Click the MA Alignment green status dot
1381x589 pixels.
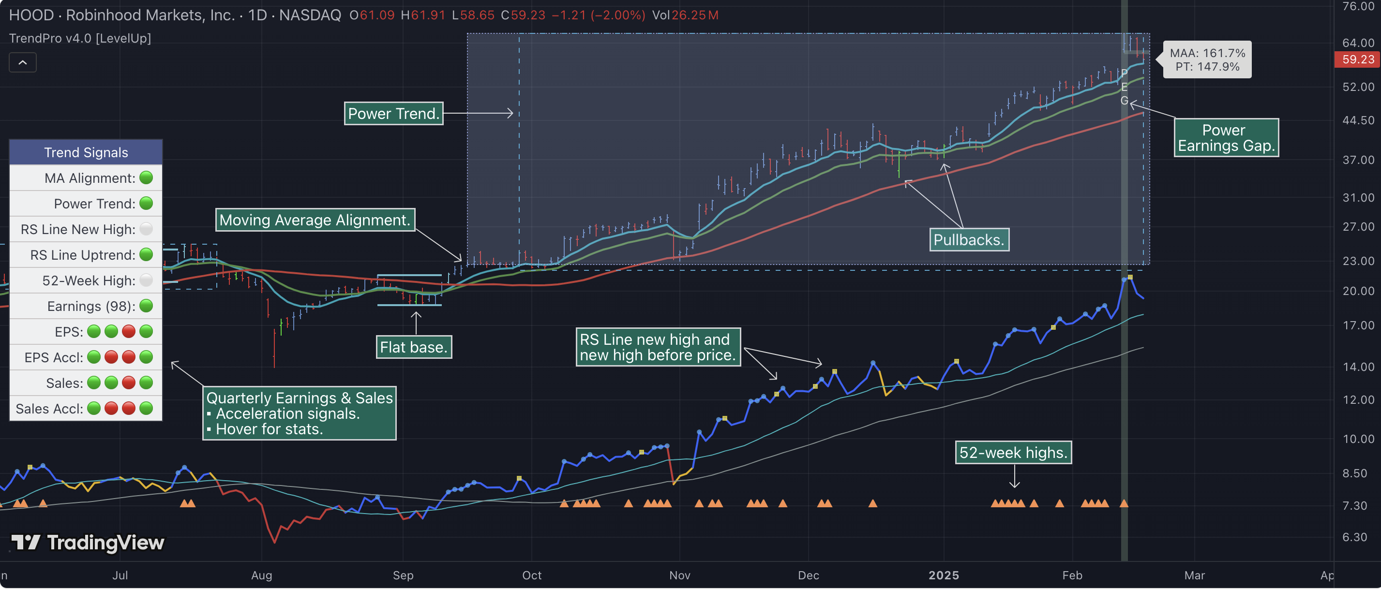tap(146, 178)
